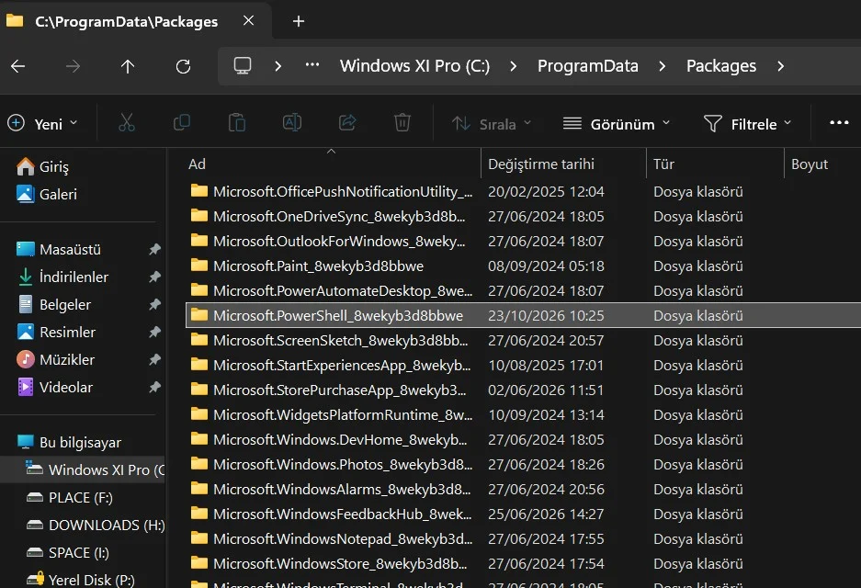861x588 pixels.
Task: Sort by the Değiştirme tarihi column header
Action: (x=563, y=164)
